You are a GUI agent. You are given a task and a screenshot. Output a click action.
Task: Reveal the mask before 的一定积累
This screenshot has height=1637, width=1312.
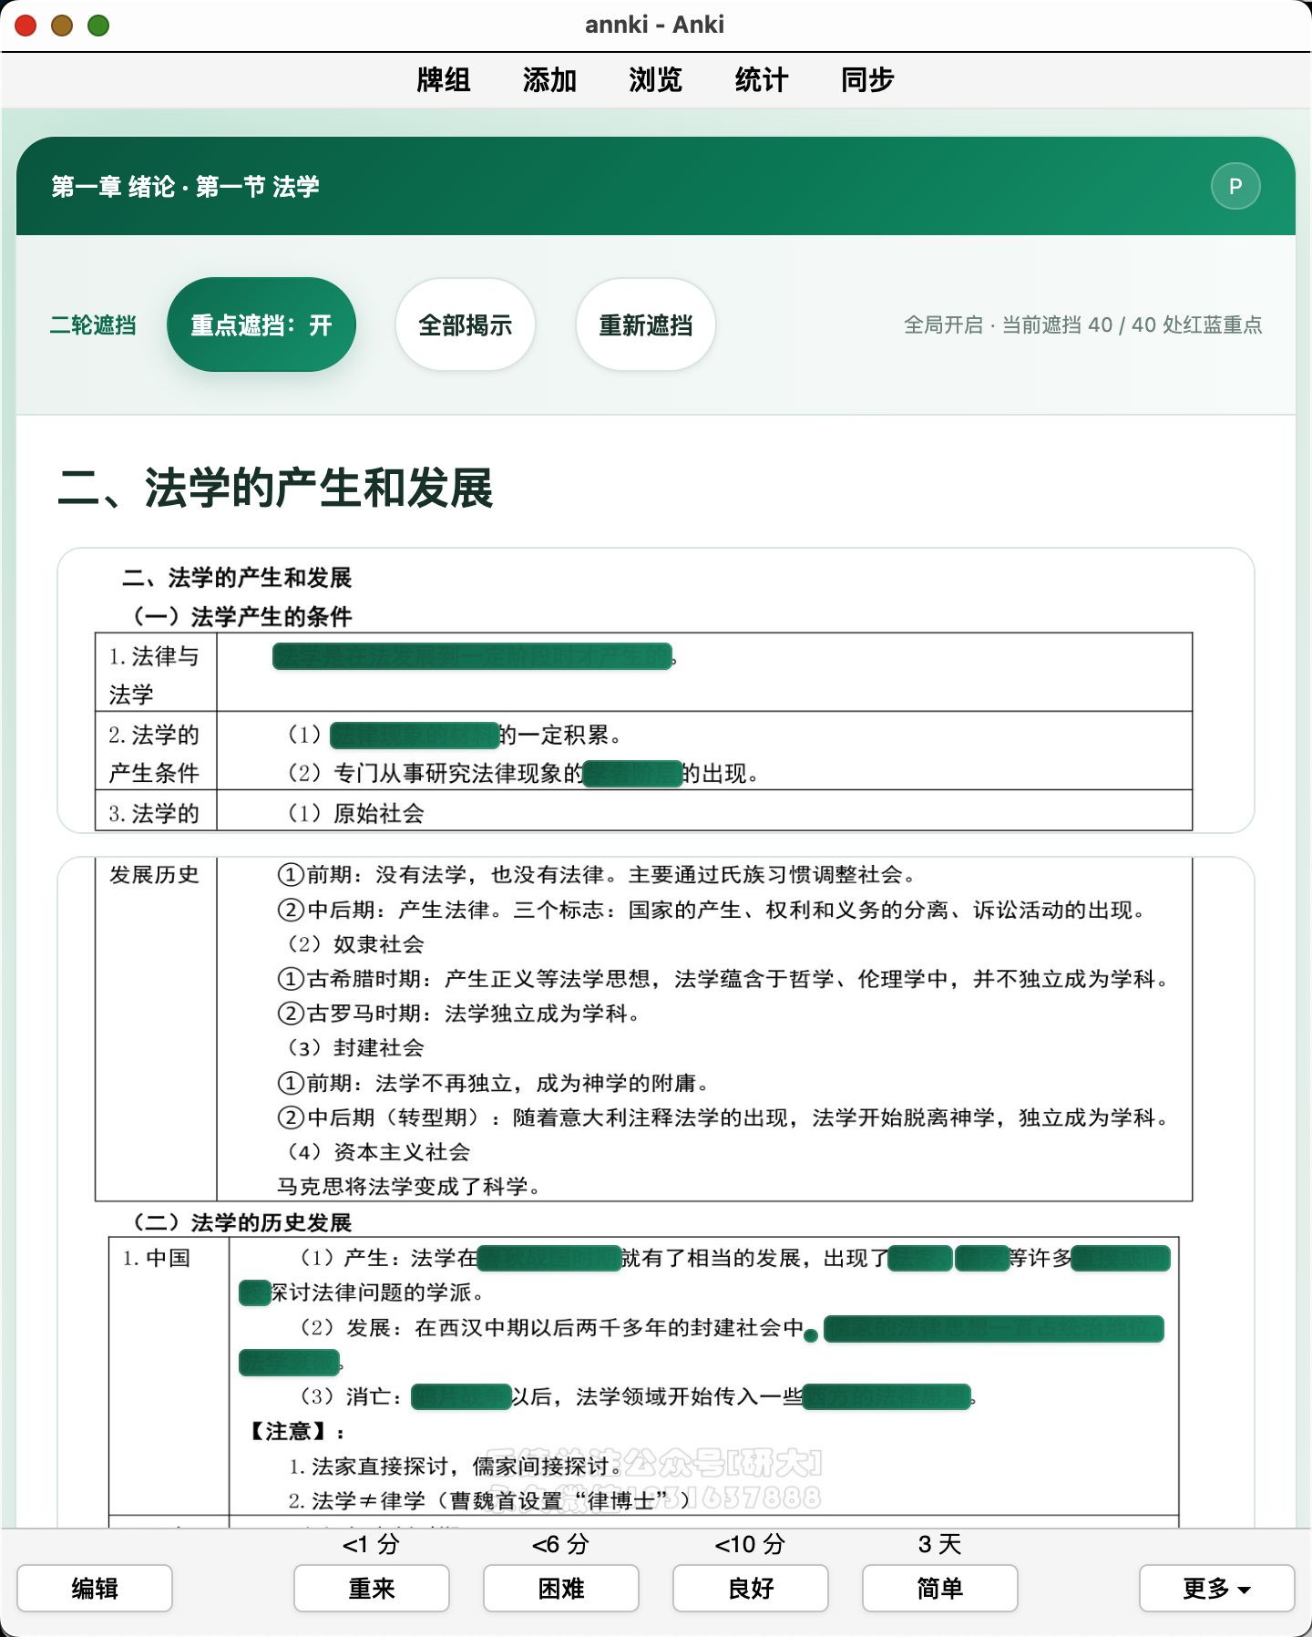click(x=415, y=735)
